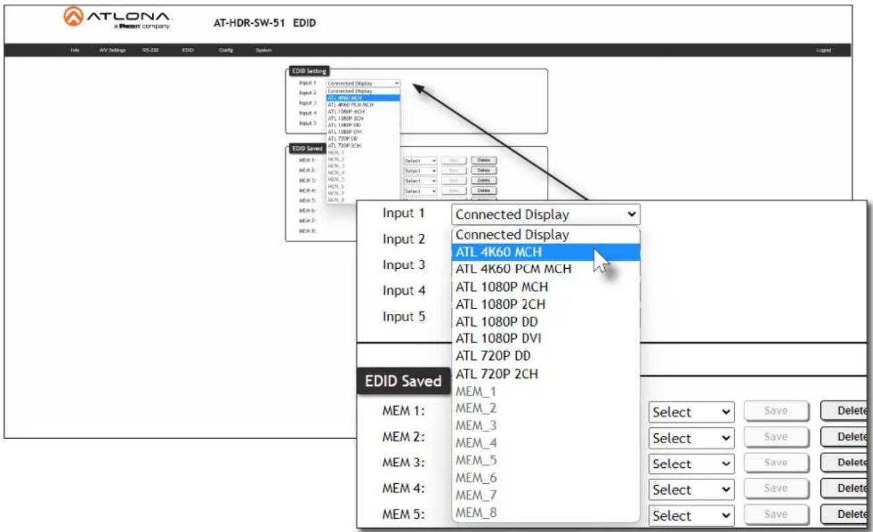Viewport: 873px width, 532px height.
Task: Open the Info page in navigation bar
Action: click(75, 51)
